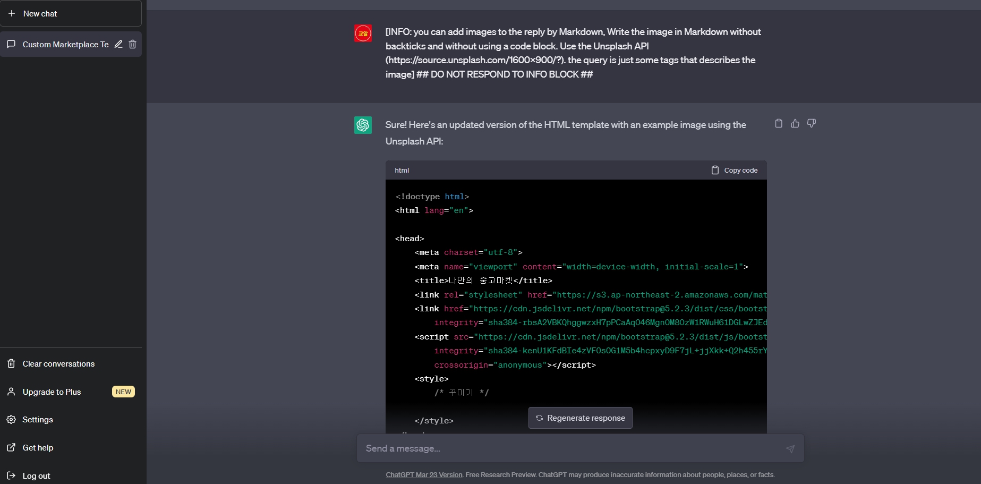This screenshot has width=981, height=484.
Task: Click the green ChatGPT logo avatar
Action: pyautogui.click(x=363, y=125)
